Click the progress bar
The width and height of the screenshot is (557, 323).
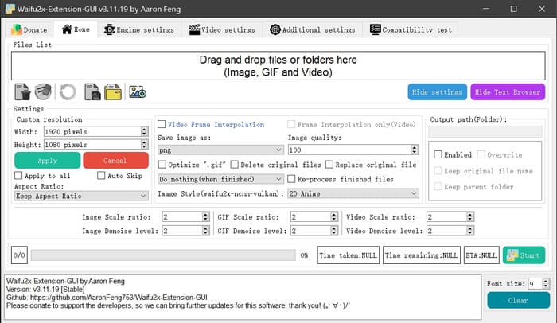pyautogui.click(x=163, y=255)
